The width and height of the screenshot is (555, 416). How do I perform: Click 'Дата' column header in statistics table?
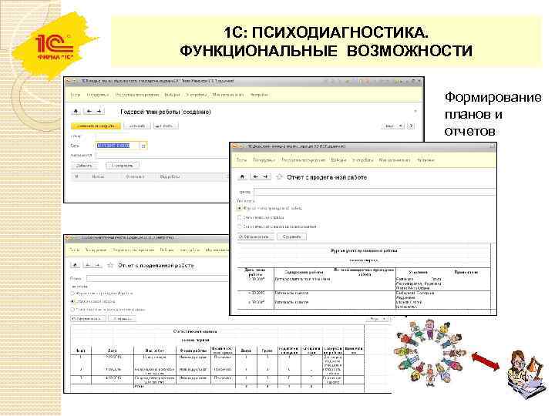(112, 351)
